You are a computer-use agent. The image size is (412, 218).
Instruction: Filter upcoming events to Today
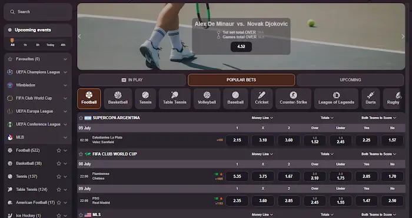click(51, 45)
